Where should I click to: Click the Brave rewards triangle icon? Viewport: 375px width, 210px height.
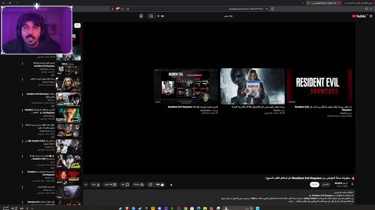(112, 9)
